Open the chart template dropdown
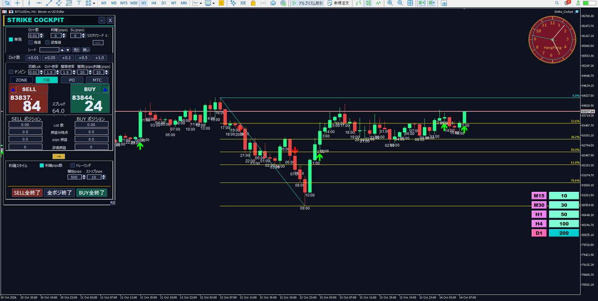 click(x=213, y=3)
